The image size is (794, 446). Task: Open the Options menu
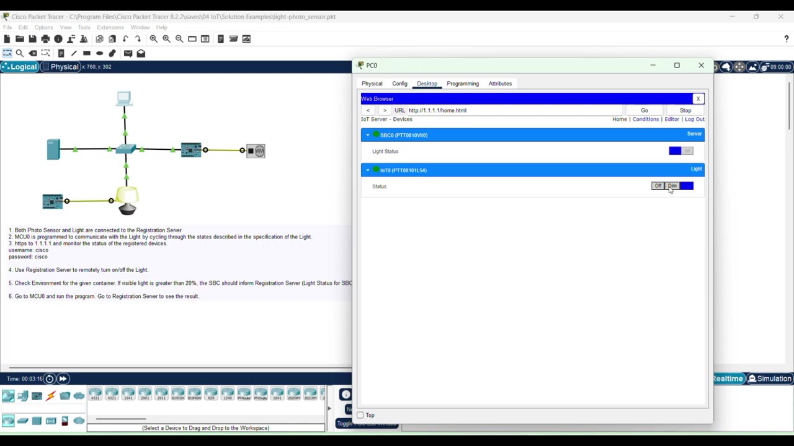[43, 27]
